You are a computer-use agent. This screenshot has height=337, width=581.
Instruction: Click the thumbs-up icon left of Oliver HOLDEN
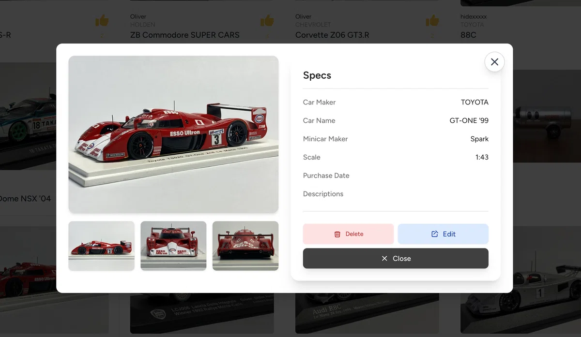pos(102,21)
